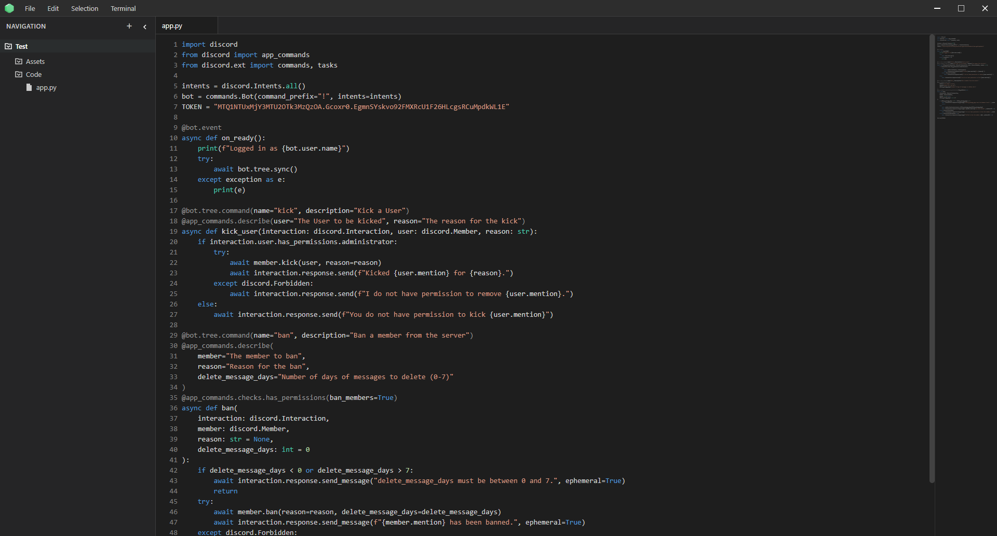The width and height of the screenshot is (997, 536).
Task: Minimize the editor window
Action: (937, 8)
